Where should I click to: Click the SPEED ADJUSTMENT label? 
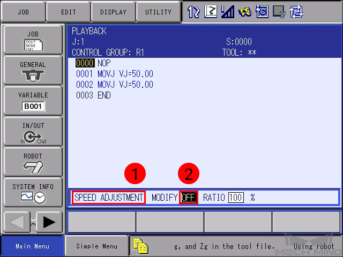109,198
